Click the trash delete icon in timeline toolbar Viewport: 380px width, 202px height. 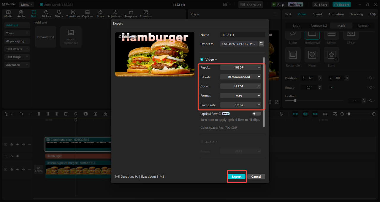(66, 114)
